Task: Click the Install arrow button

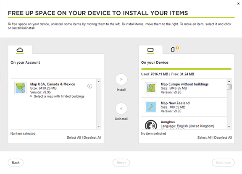Action: point(121,79)
